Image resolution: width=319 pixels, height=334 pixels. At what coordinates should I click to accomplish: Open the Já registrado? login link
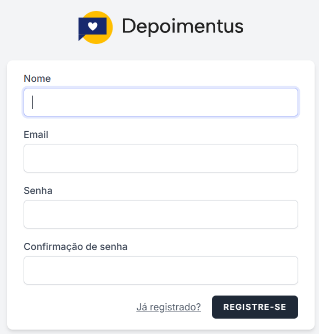coord(169,307)
